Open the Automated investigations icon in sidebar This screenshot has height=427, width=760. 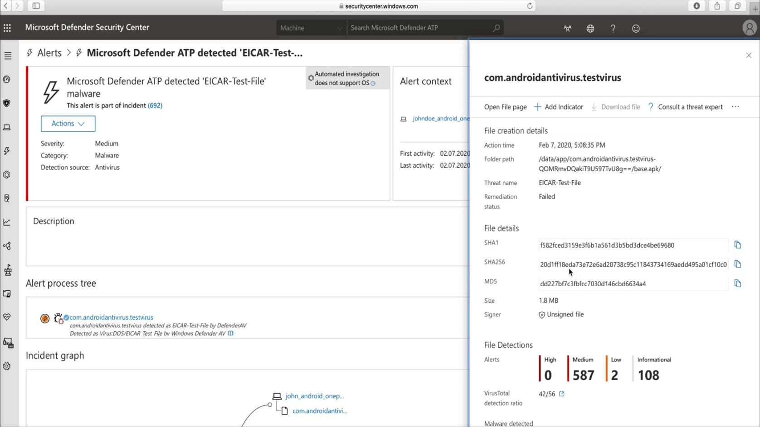7,175
